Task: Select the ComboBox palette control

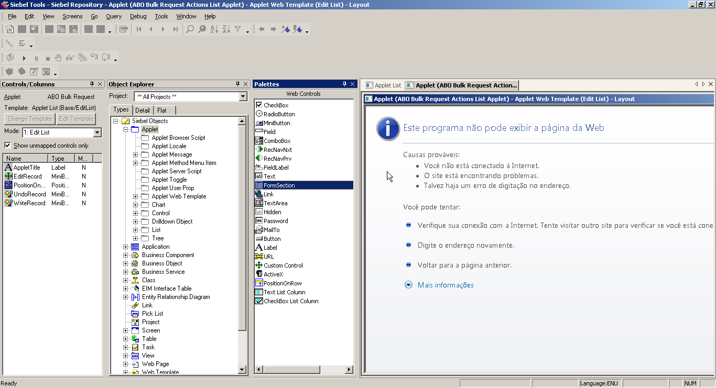Action: 277,141
